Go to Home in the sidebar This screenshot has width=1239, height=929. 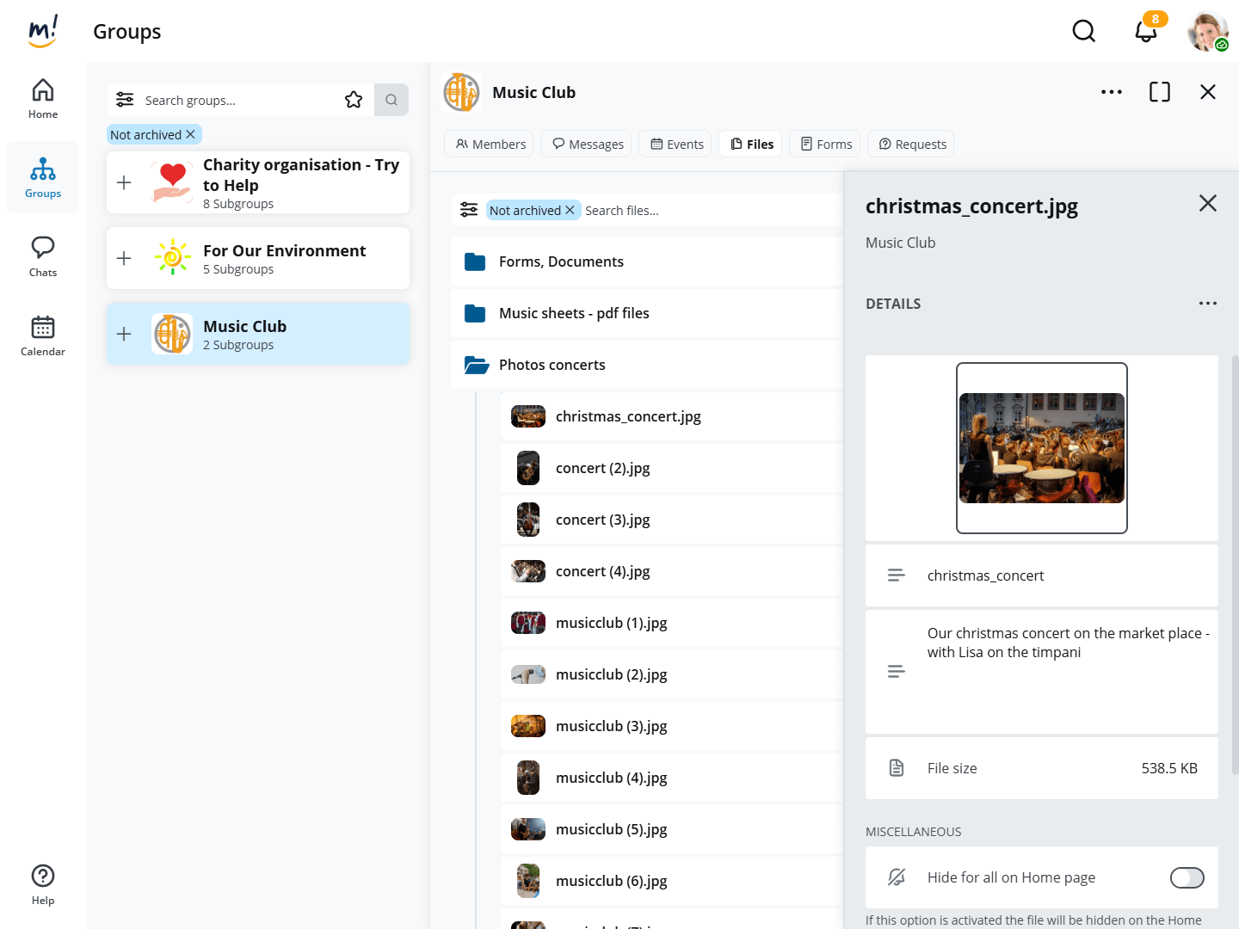pos(43,99)
